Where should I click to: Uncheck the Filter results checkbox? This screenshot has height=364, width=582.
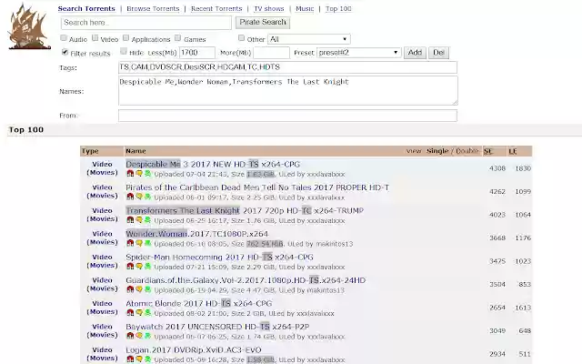[x=65, y=52]
